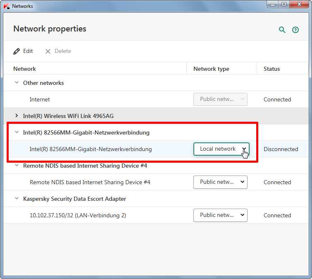Open help via question mark icon
The width and height of the screenshot is (312, 279).
click(x=295, y=30)
